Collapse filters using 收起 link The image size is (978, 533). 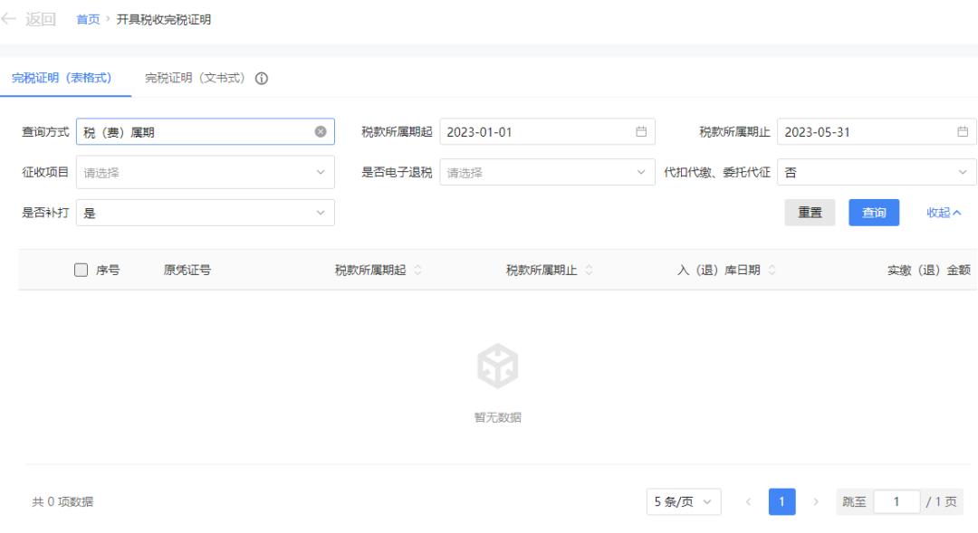pos(944,213)
